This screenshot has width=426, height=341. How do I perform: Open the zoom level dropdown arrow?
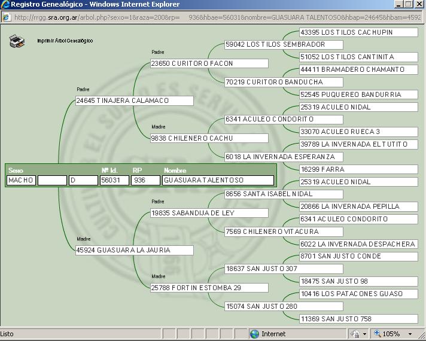tap(410, 334)
